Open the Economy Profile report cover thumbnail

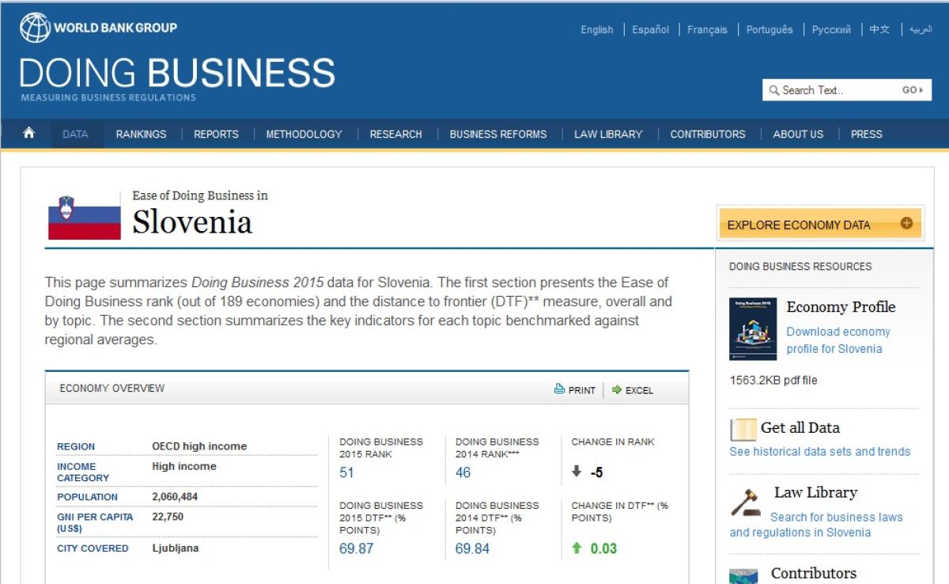click(x=752, y=328)
